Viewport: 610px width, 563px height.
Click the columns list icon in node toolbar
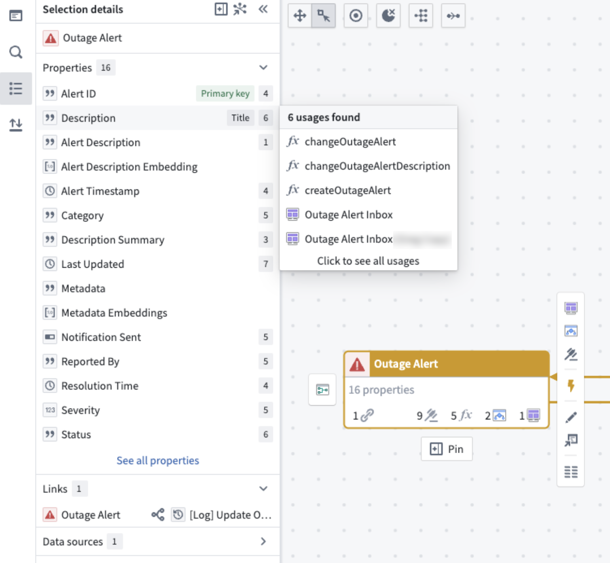pos(571,472)
